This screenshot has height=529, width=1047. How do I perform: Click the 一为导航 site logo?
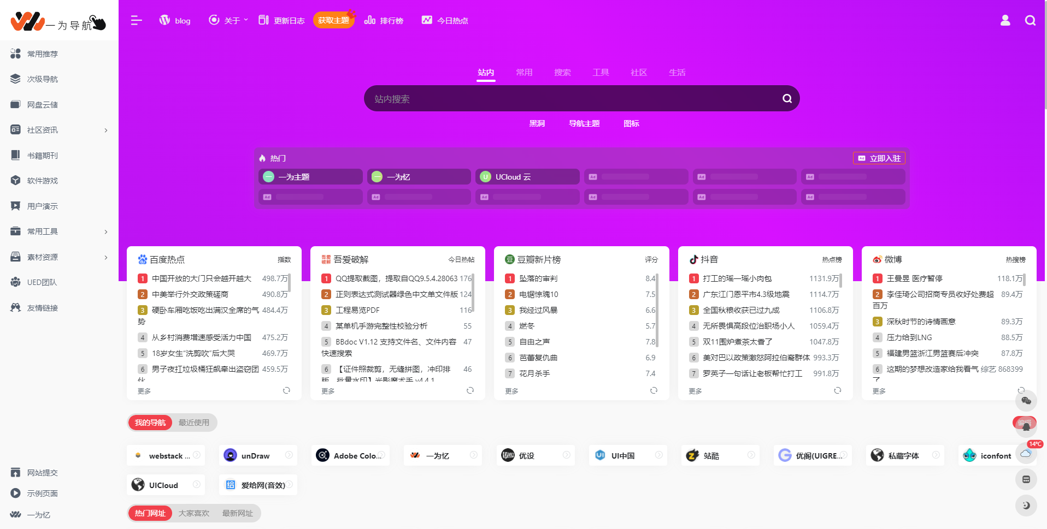click(58, 22)
